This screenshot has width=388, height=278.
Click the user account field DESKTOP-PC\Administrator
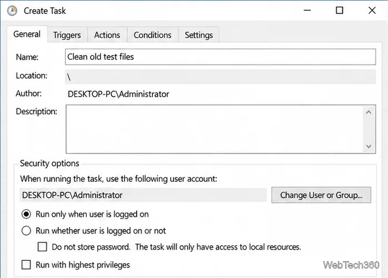pos(143,195)
